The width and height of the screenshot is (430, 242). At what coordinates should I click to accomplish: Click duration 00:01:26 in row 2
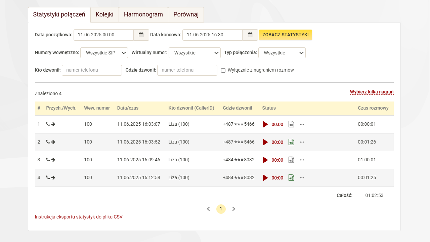tap(367, 142)
